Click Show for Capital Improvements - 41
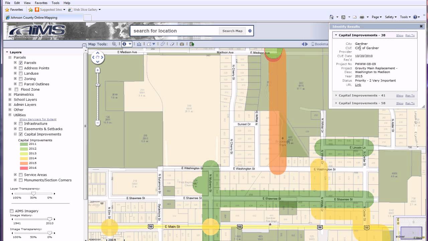This screenshot has height=241, width=428. tap(400, 96)
